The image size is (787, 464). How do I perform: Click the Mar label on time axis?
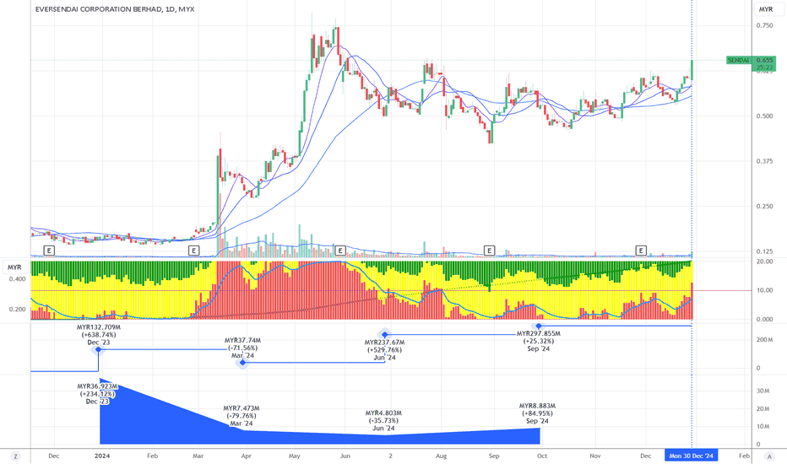(x=198, y=456)
